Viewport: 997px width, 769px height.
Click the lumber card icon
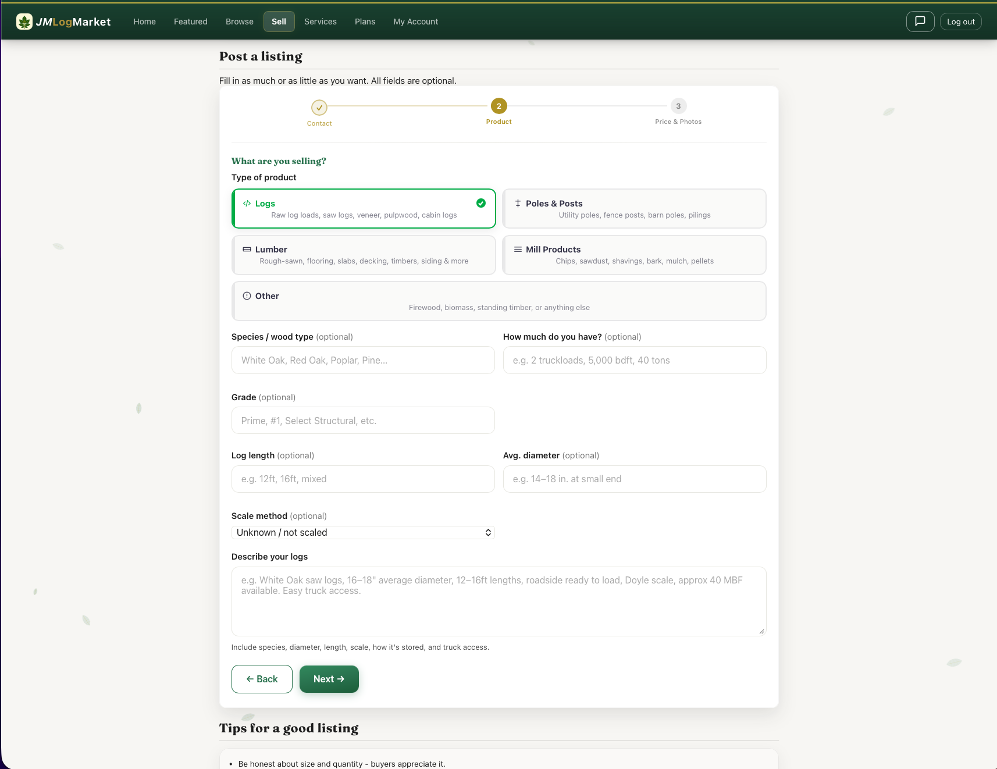pos(246,249)
